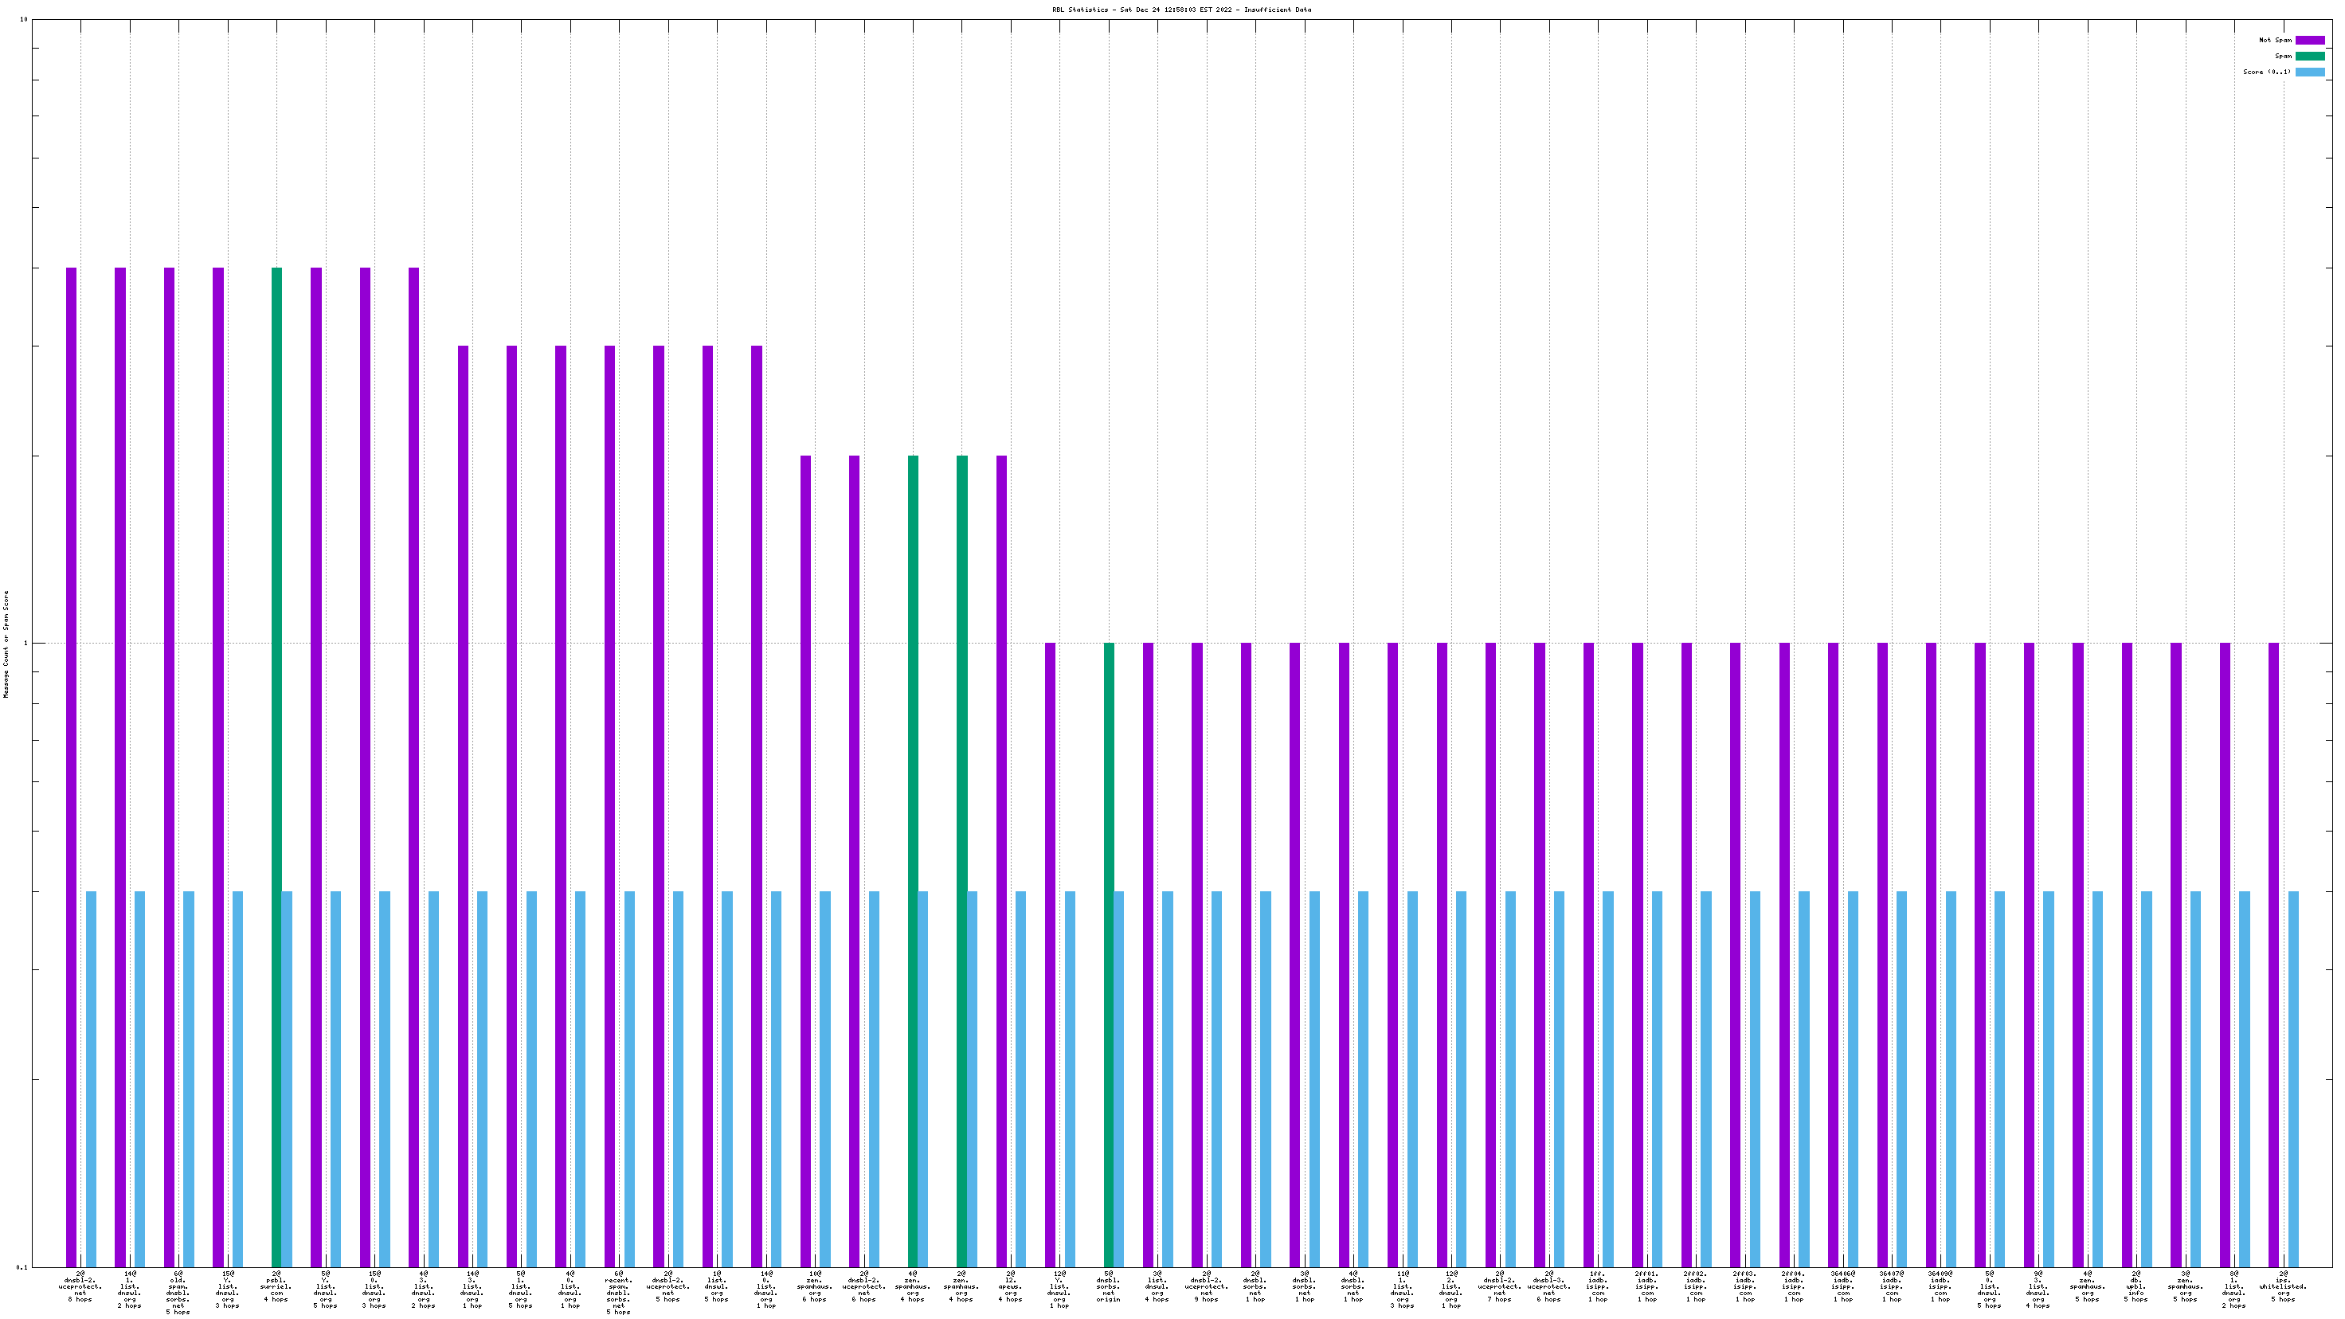Image resolution: width=2345 pixels, height=1319 pixels.
Task: Click the old.spam.dnsbl.sorbs.net axis label
Action: [x=178, y=1293]
